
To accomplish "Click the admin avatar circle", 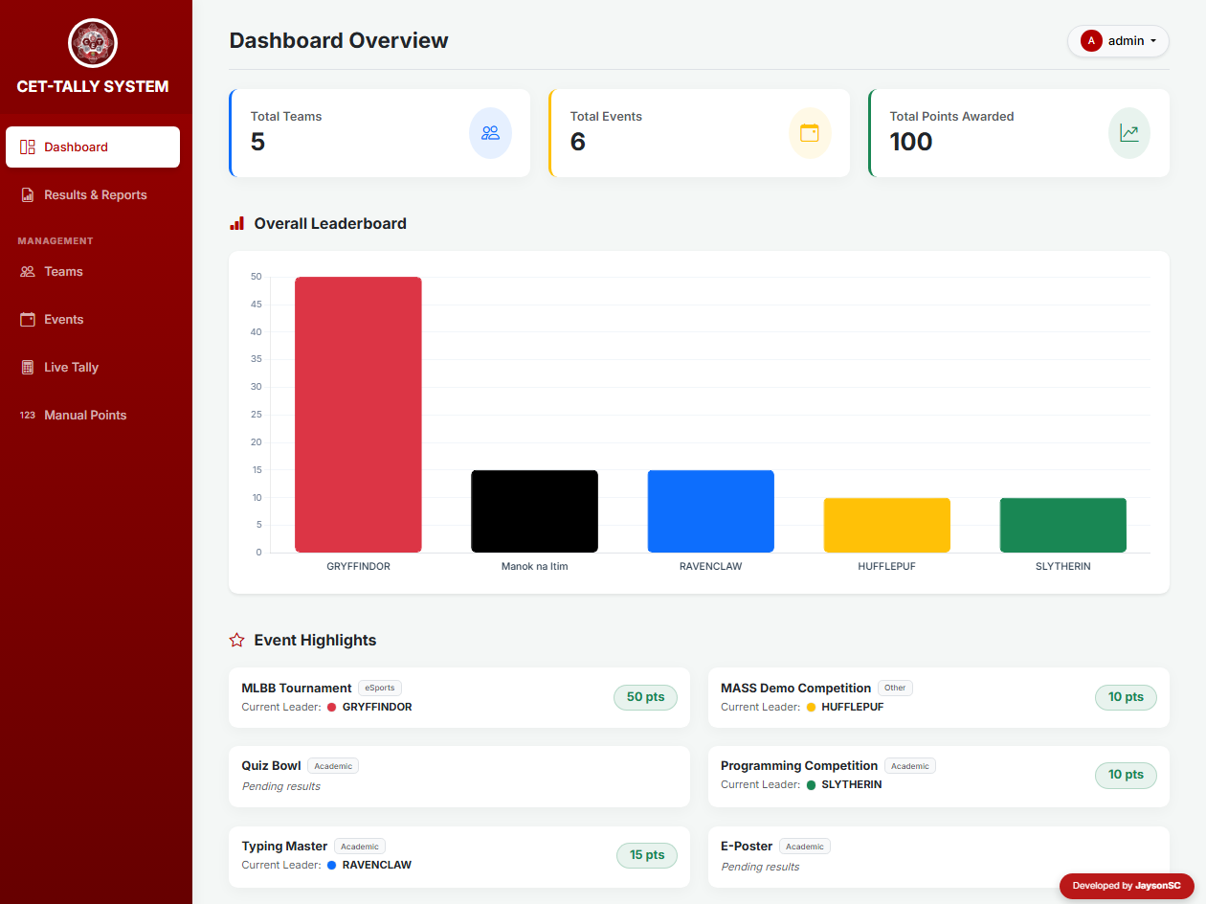I will pyautogui.click(x=1091, y=41).
